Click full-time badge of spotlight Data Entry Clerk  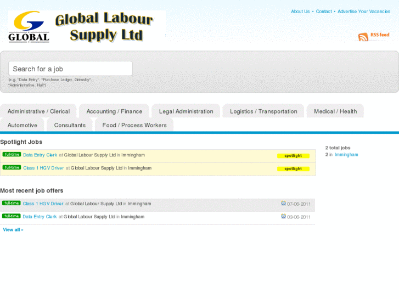12,155
